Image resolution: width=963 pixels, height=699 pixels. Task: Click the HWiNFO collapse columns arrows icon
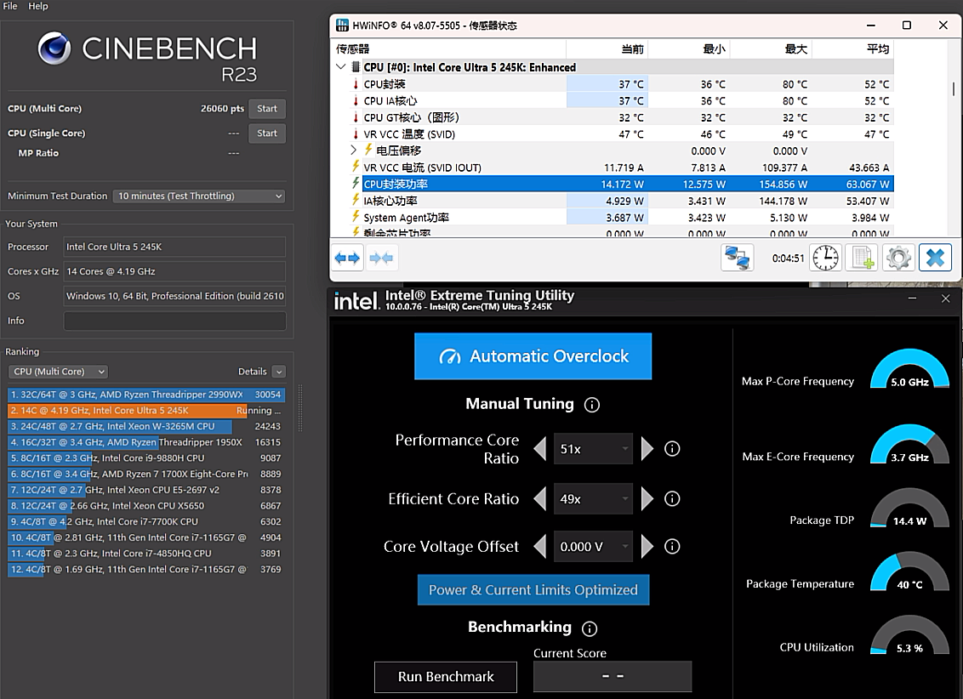[x=381, y=258]
